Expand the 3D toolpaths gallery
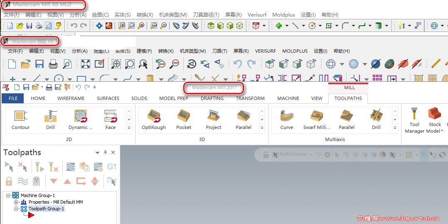 [x=262, y=128]
